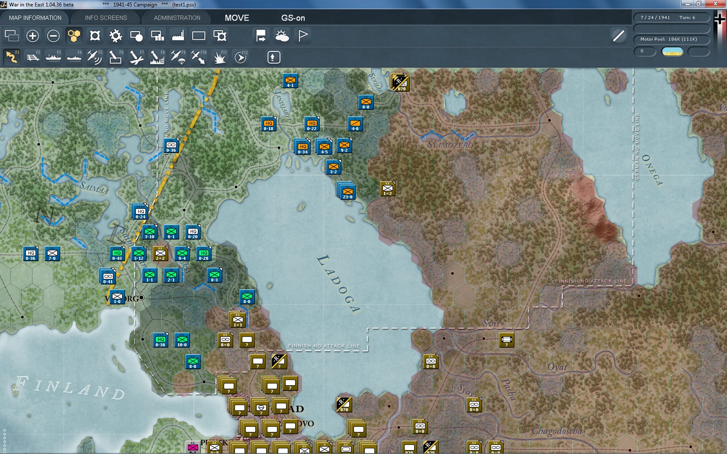Screen dimensions: 727x454
Task: Select the magenta unit at bottom left
Action: [193, 448]
